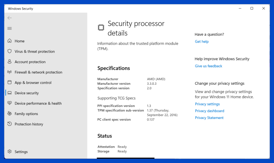Viewport: 274px width, 163px height.
Task: Click Have a question? heading
Action: 209,34
